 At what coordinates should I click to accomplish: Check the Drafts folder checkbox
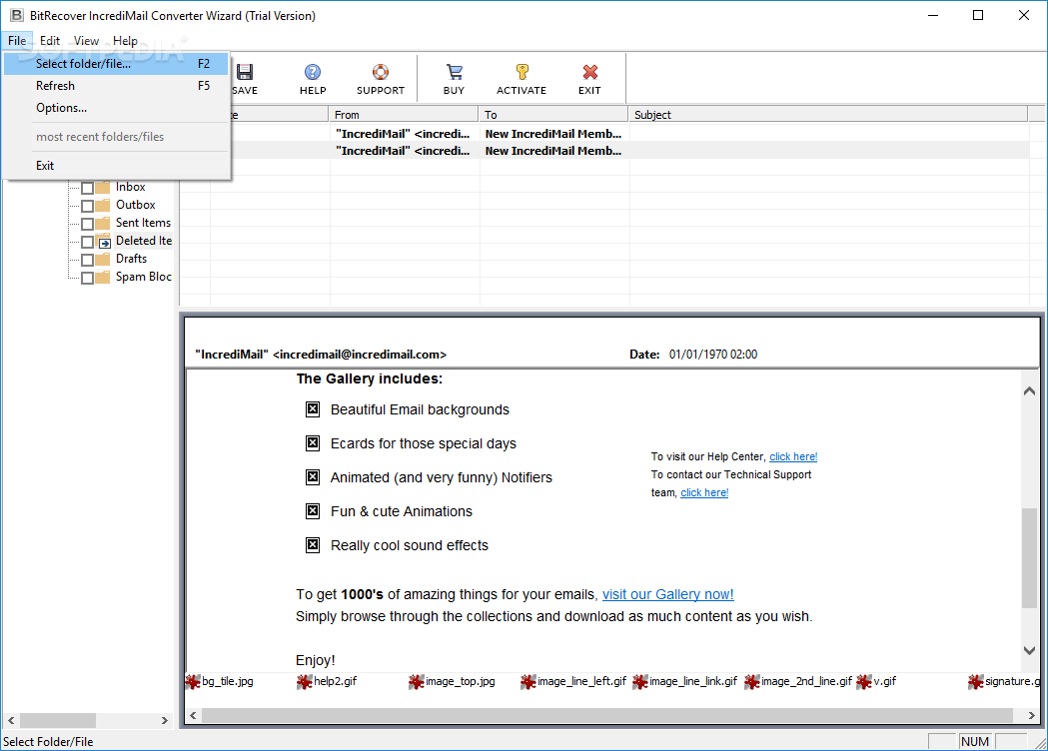(x=87, y=260)
